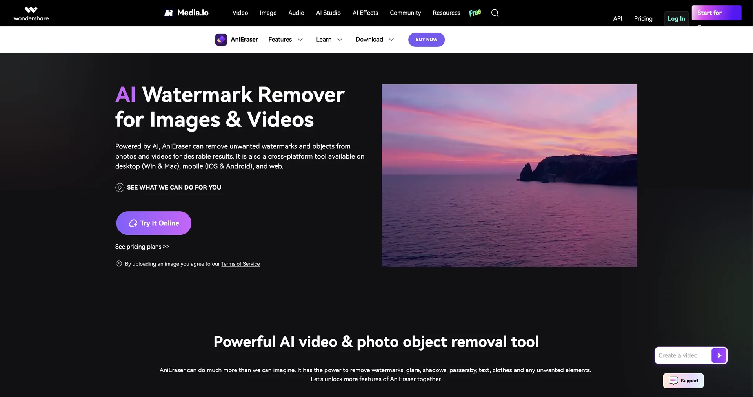This screenshot has height=397, width=753.
Task: Open the Image menu
Action: 268,13
